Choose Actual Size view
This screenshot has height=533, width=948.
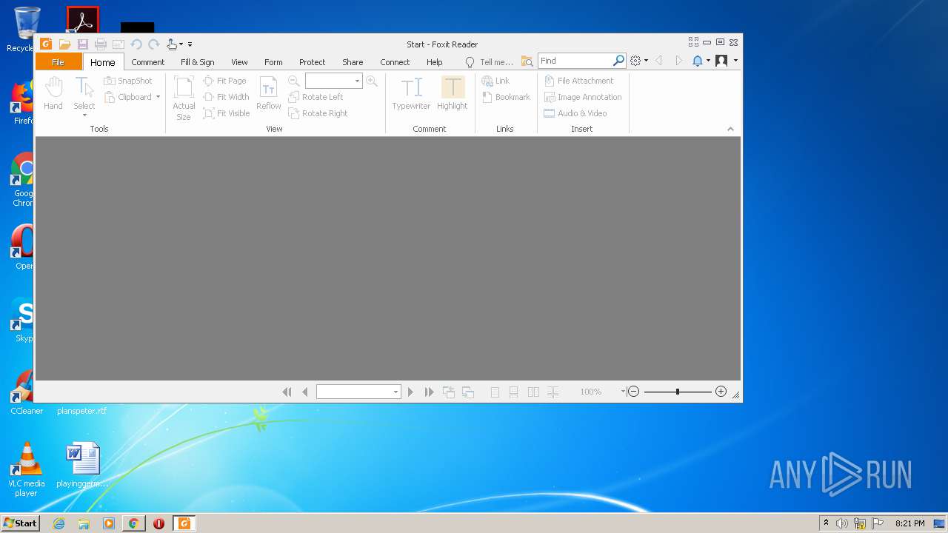(184, 98)
